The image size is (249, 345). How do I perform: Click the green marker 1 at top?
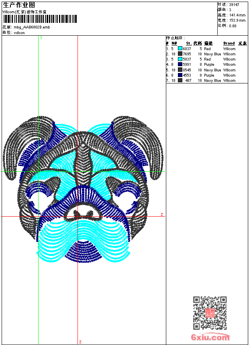(41, 37)
